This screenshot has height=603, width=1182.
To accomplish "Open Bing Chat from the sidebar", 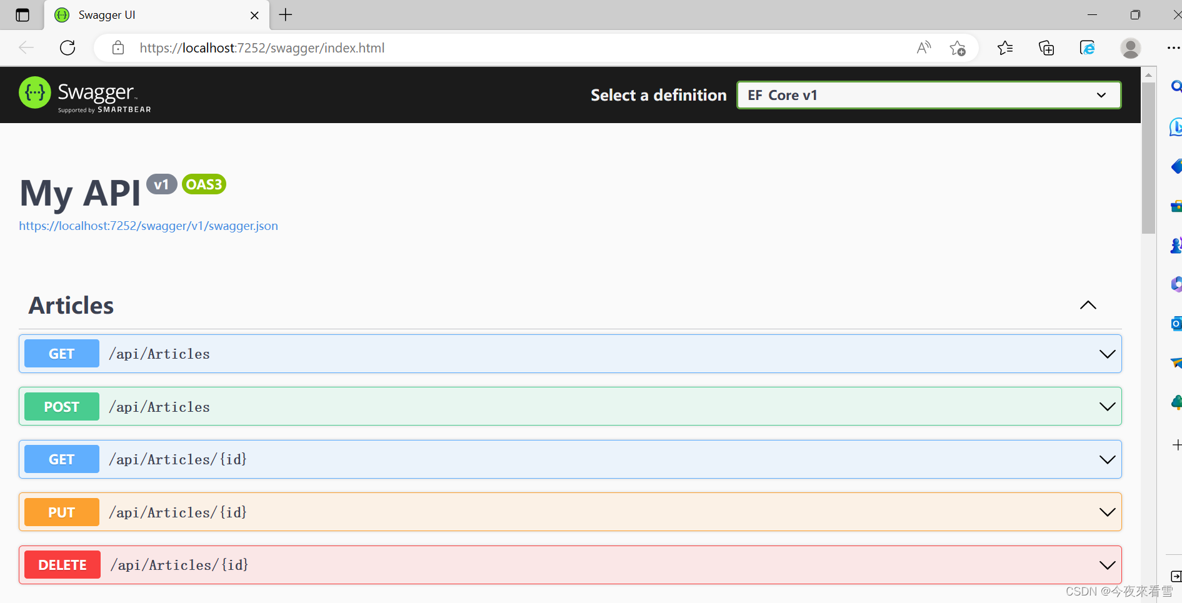I will 1176,127.
